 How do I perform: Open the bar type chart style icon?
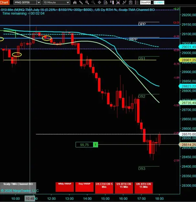pyautogui.click(x=75, y=3)
